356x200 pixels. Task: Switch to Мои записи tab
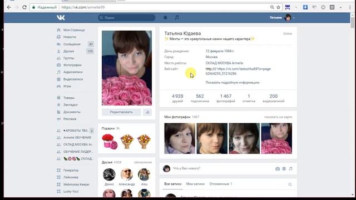click(195, 184)
